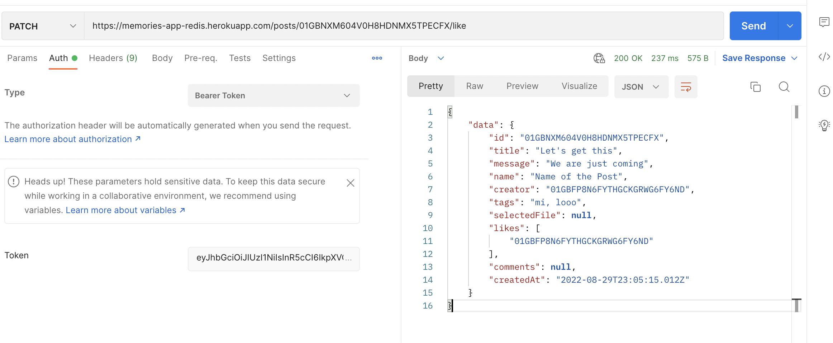
Task: Click the 575 B response size
Action: pyautogui.click(x=698, y=58)
